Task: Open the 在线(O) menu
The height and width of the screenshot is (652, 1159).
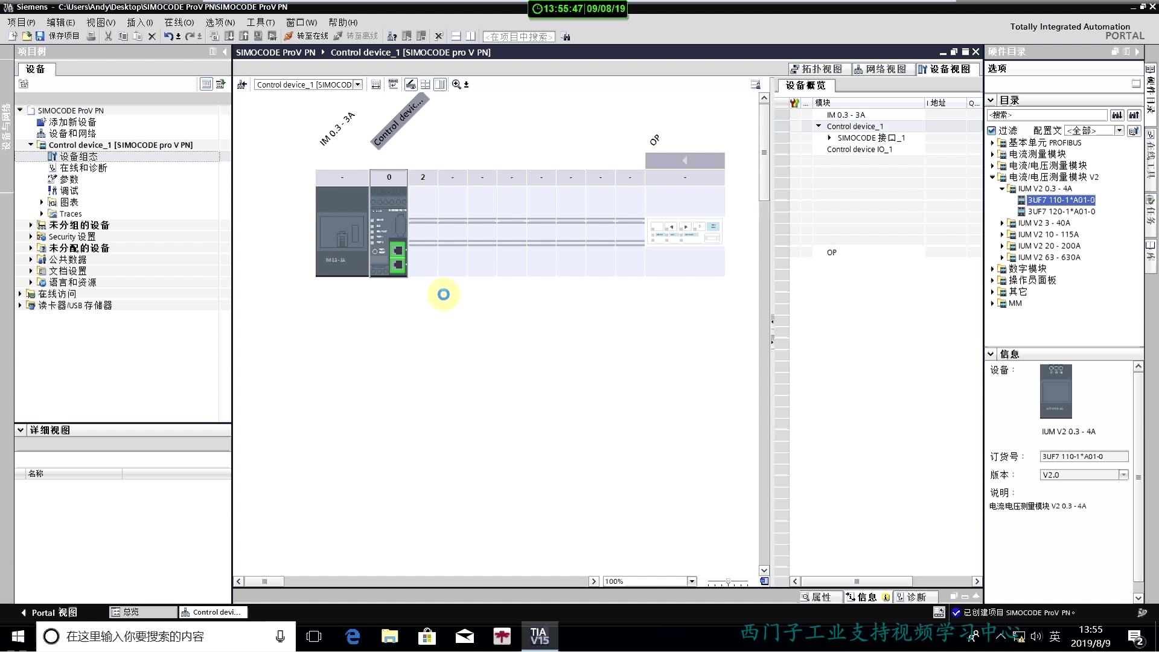Action: (179, 22)
